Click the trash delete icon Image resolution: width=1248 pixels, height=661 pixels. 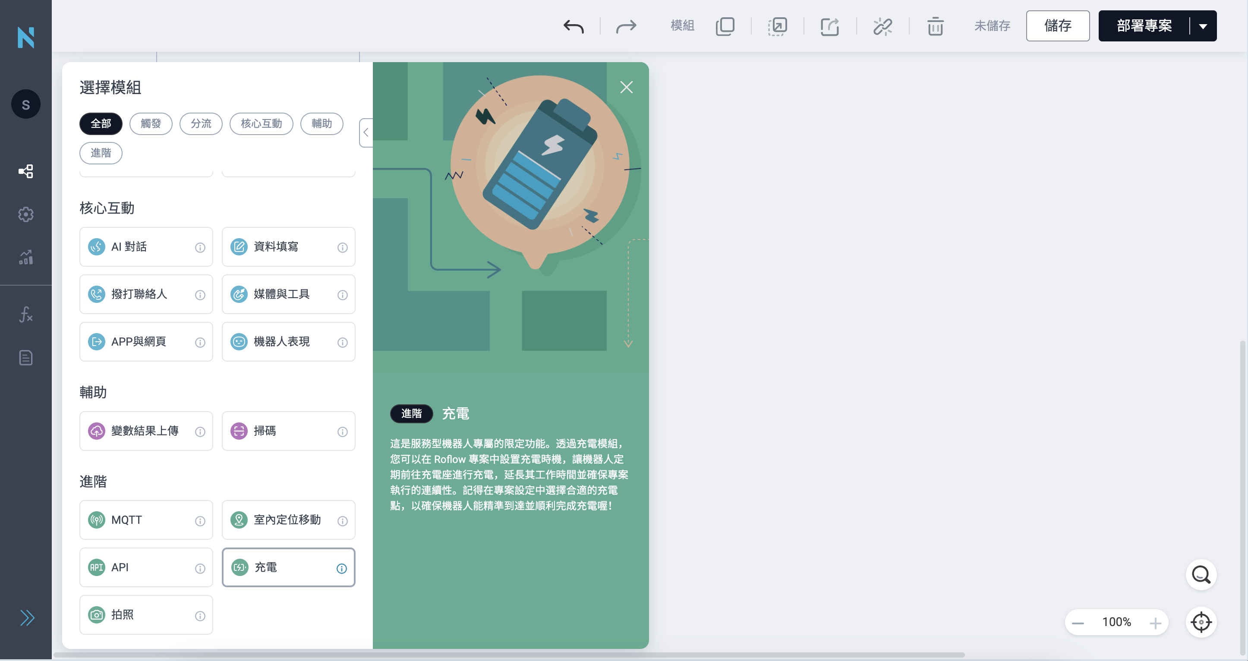pyautogui.click(x=935, y=26)
